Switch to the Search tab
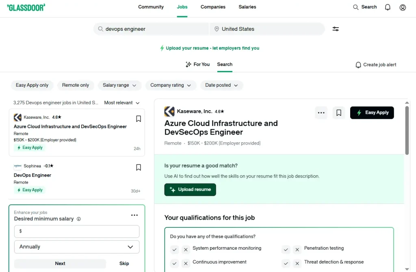This screenshot has height=272, width=416. [x=225, y=64]
